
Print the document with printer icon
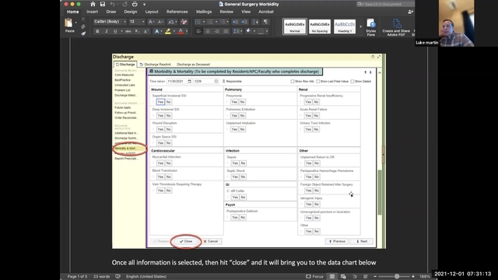click(135, 4)
